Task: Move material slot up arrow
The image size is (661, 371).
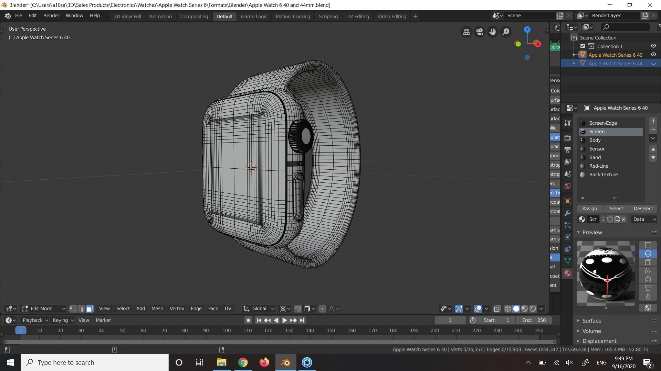Action: point(653,149)
